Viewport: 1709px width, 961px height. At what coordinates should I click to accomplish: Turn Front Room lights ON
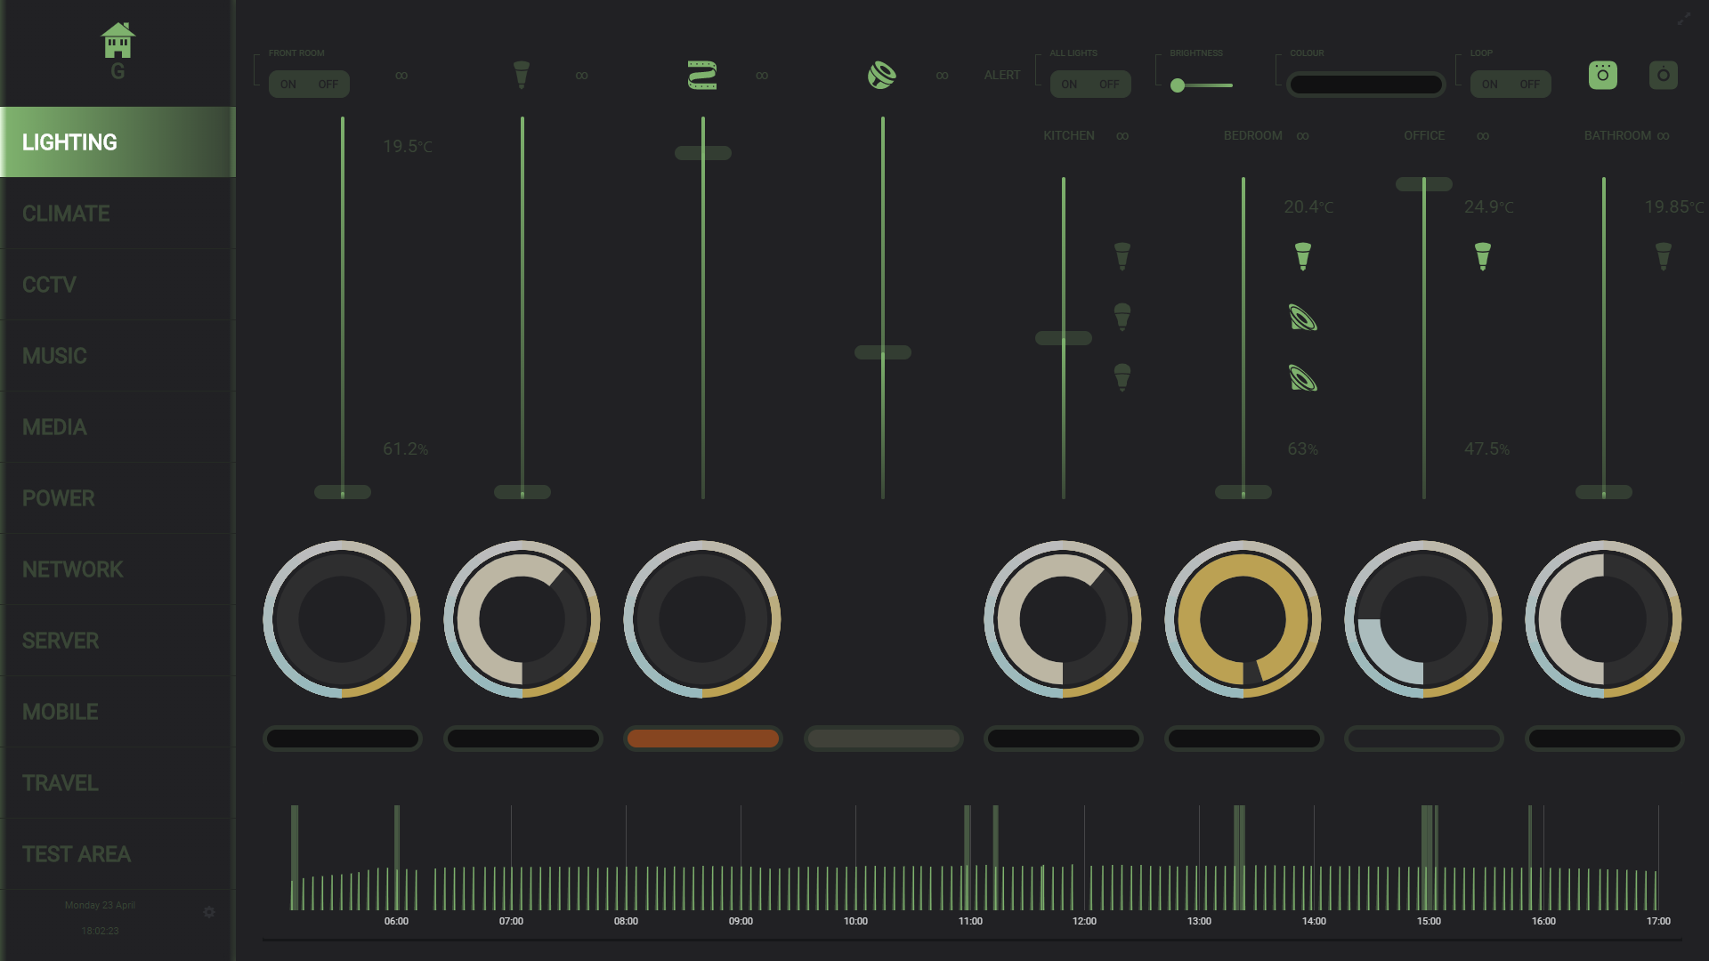288,85
